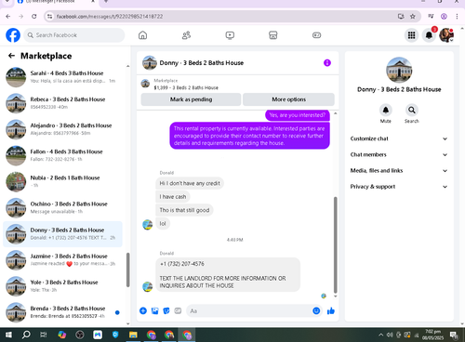The height and width of the screenshot is (342, 465).
Task: Open Windows Start menu
Action: pyautogui.click(x=8, y=335)
